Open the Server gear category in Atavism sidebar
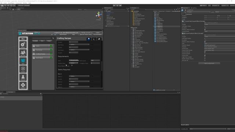 coord(23,45)
